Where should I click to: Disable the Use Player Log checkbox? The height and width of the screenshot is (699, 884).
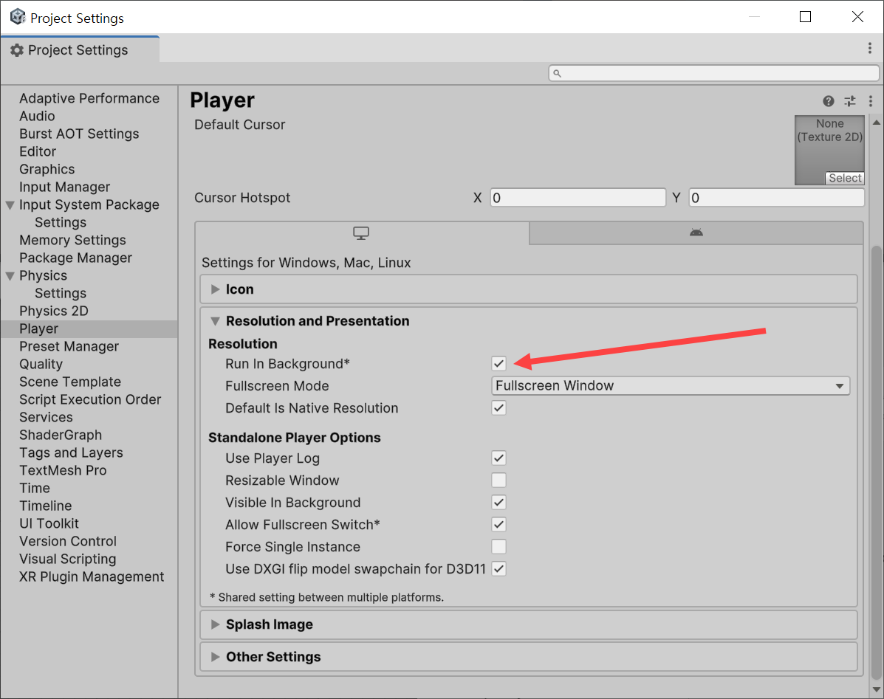coord(499,458)
